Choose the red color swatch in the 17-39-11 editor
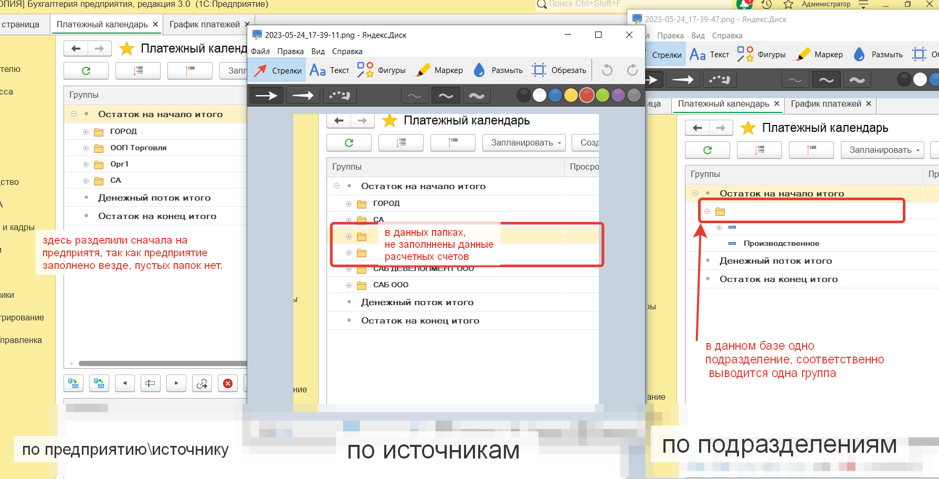This screenshot has width=939, height=479. coord(587,95)
